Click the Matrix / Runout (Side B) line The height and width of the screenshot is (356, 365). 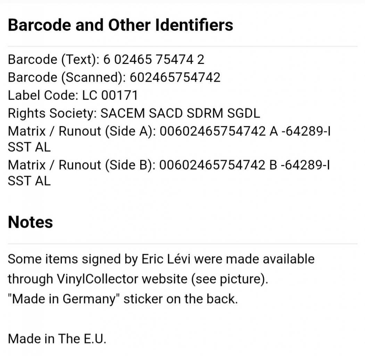[x=169, y=173]
